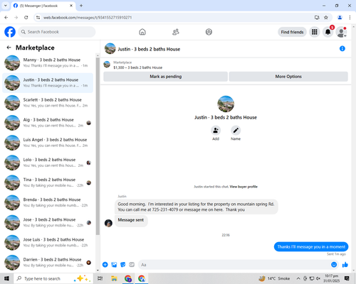Click the pencil Name edit icon
This screenshot has height=284, width=356.
(x=236, y=131)
